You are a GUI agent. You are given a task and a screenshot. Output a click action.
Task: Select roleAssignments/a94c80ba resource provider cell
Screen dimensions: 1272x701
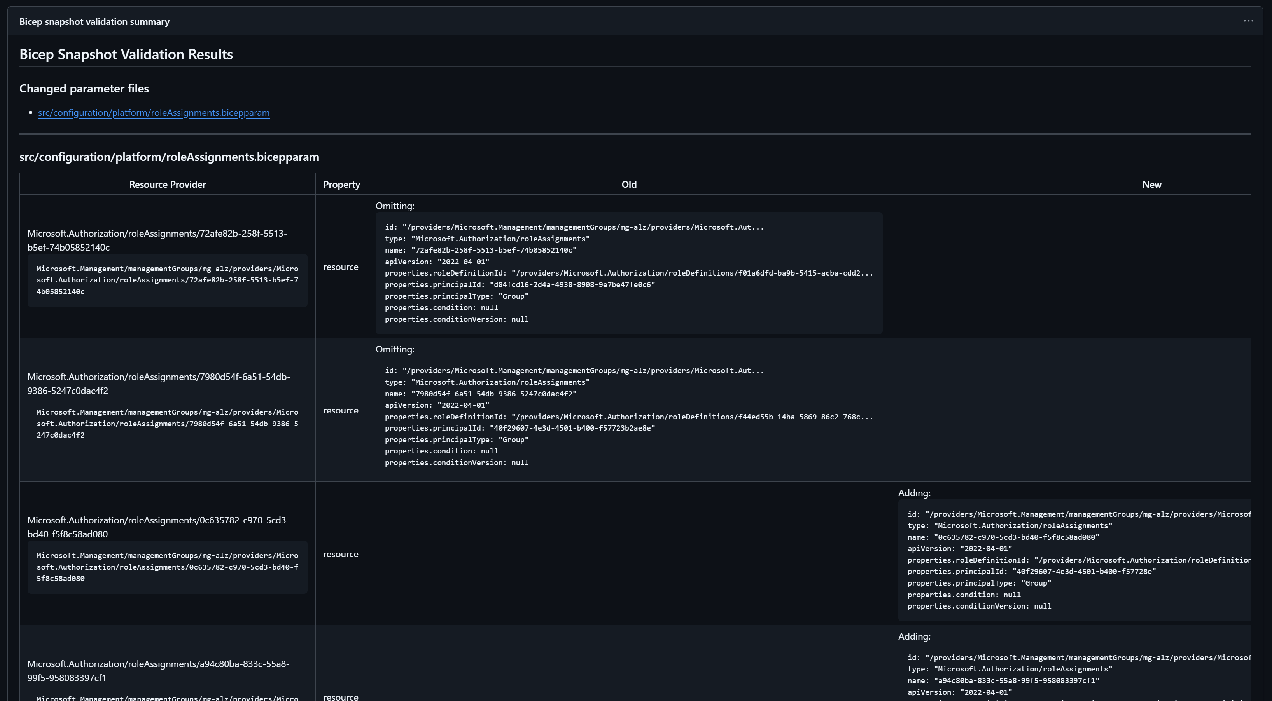pyautogui.click(x=158, y=671)
